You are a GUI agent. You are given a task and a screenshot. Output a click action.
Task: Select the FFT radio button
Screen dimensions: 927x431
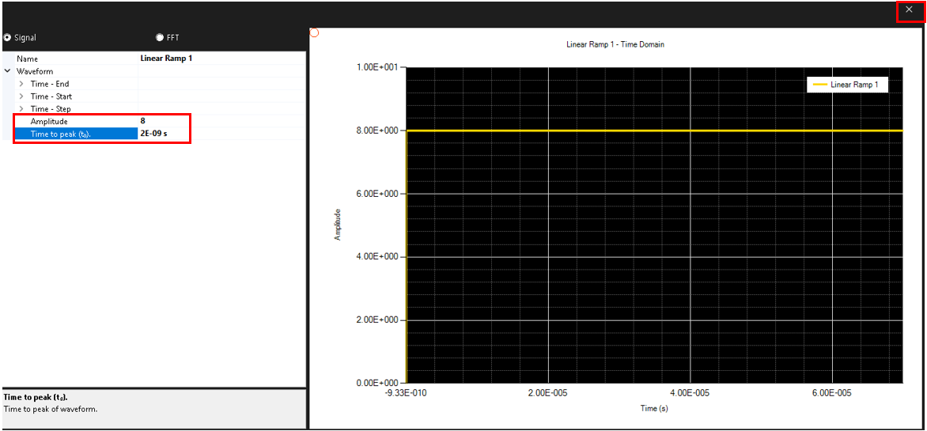[x=160, y=37]
